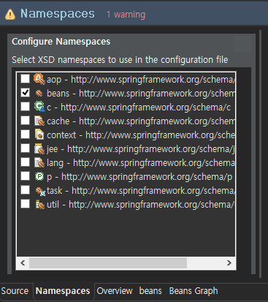Select the task schema row text
Image resolution: width=268 pixels, height=302 pixels.
point(141,191)
